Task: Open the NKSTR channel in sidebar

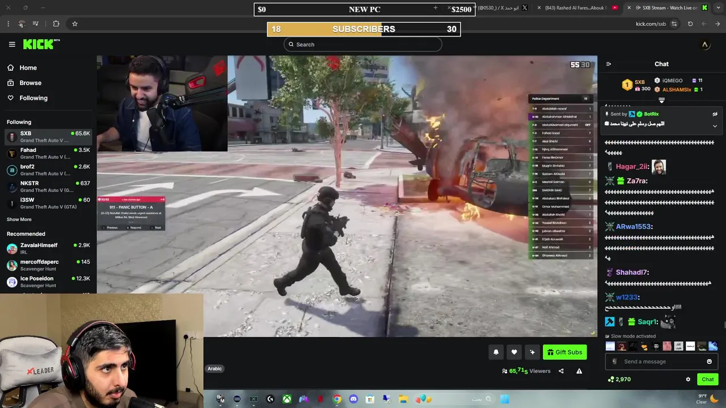Action: point(48,186)
